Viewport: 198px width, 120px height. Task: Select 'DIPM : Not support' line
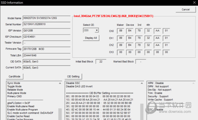pyautogui.click(x=158, y=87)
